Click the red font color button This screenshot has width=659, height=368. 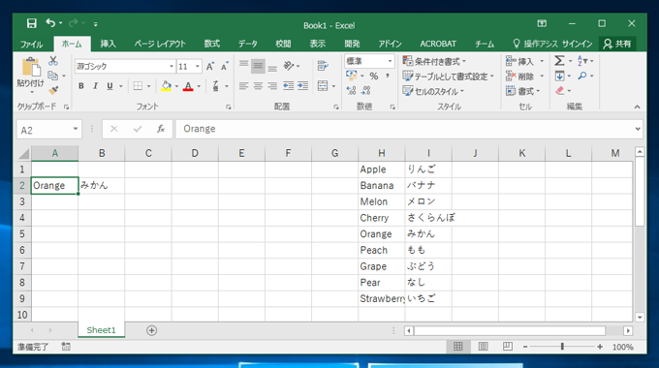point(188,86)
